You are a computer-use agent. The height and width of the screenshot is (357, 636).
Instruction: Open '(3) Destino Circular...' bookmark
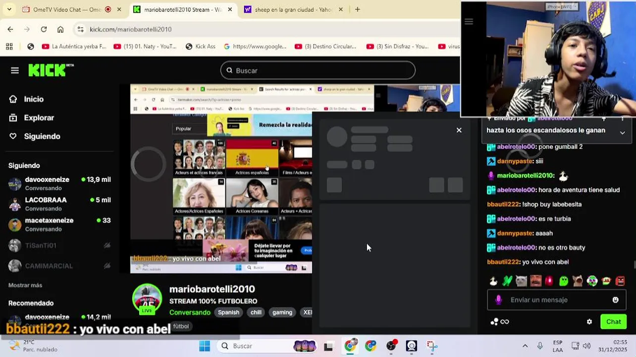tap(326, 47)
